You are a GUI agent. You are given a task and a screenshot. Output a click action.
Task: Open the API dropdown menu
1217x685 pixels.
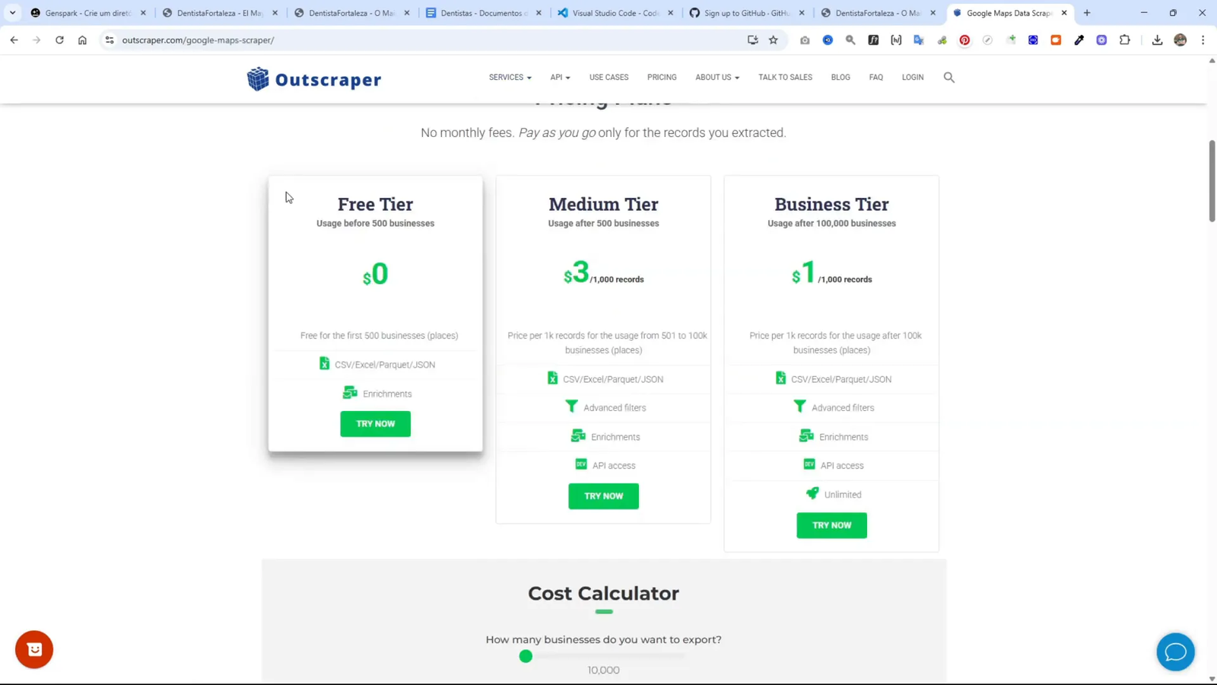click(560, 77)
